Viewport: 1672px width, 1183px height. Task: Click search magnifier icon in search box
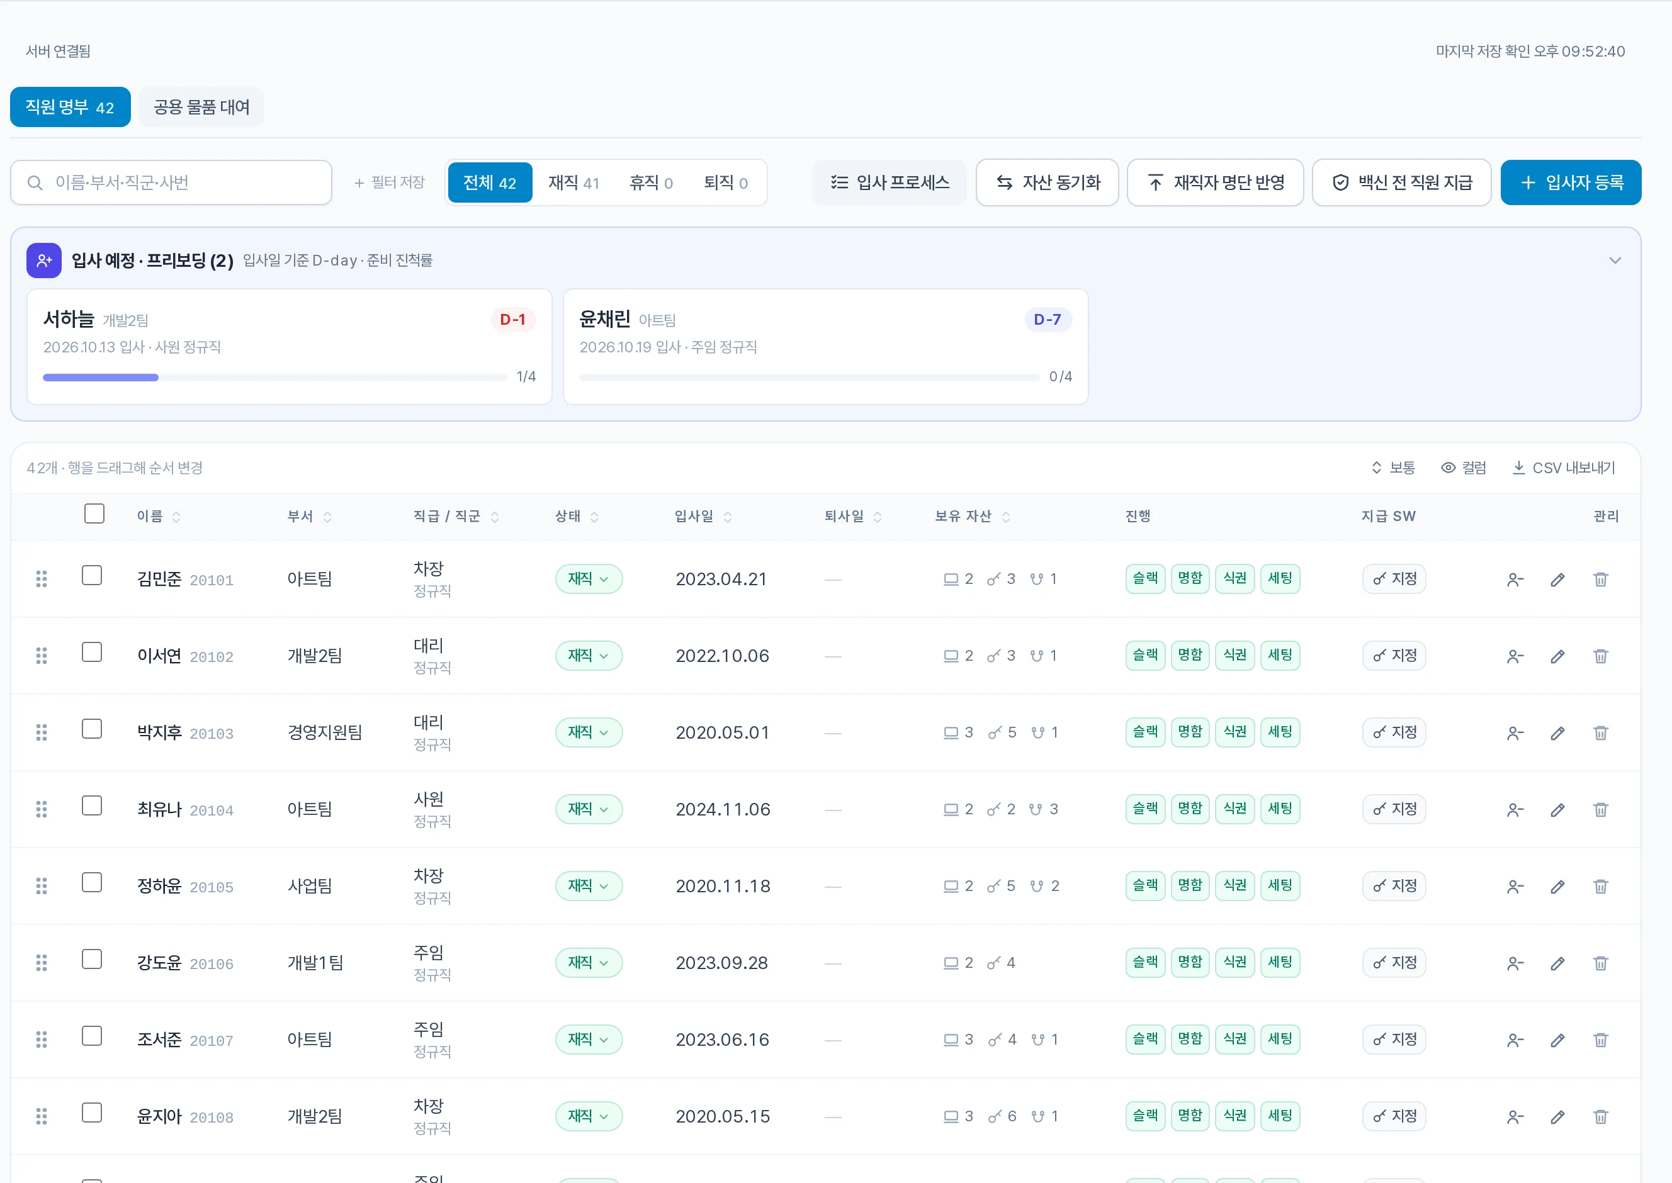35,183
